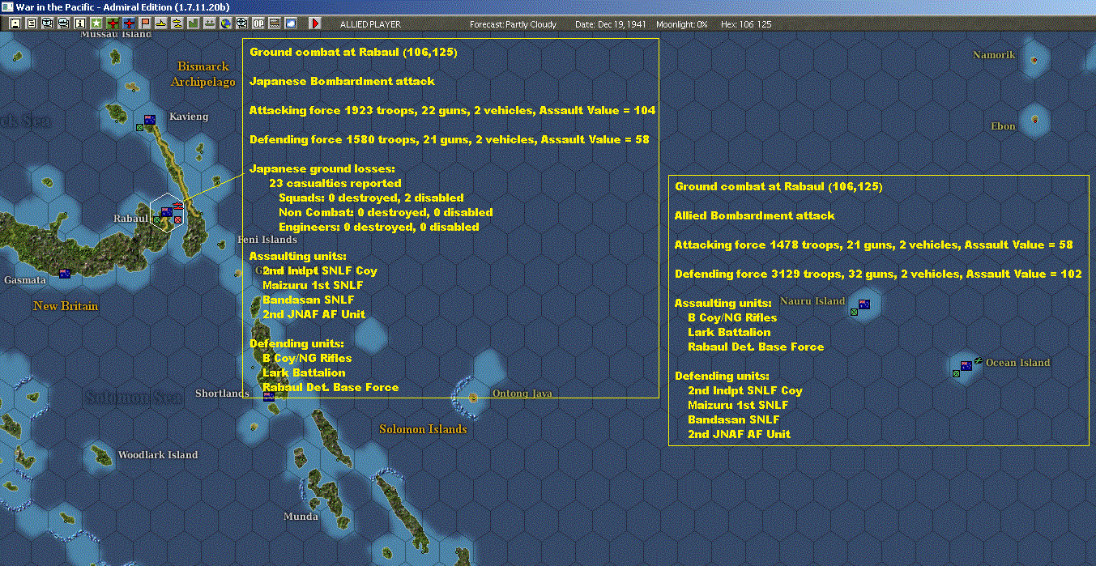Viewport: 1096px width, 566px height.
Task: Click the aircraft icon beside Ocean Island
Action: point(979,360)
